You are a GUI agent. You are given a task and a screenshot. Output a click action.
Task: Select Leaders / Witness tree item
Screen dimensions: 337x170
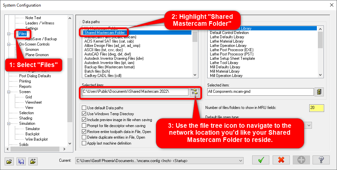click(x=40, y=23)
